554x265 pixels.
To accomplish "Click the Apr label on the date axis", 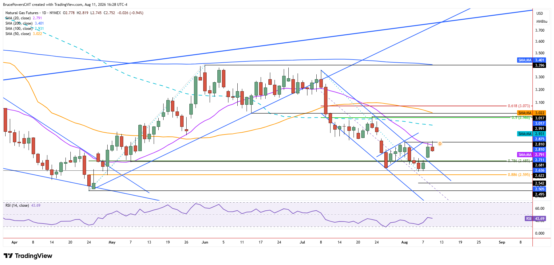I will 14,242.
